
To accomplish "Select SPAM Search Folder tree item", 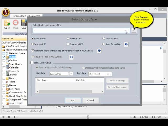I will pos(16,46).
